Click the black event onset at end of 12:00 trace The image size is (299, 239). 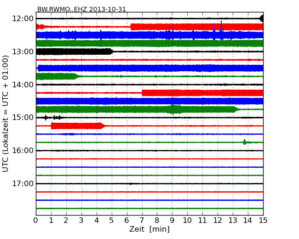point(262,19)
